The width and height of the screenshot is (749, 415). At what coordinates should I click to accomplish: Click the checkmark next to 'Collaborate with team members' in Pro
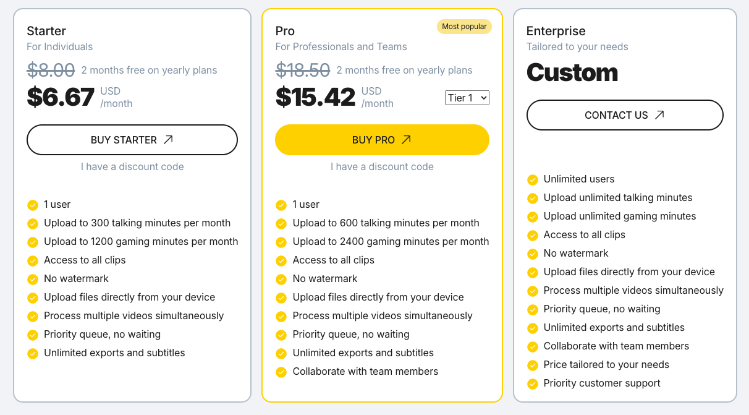click(281, 372)
